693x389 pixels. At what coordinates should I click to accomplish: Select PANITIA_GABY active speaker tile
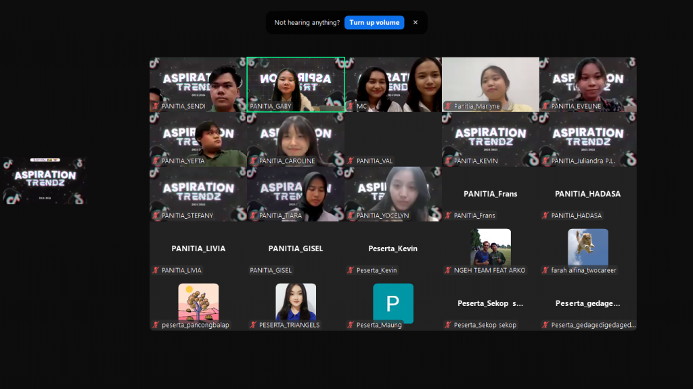point(296,84)
